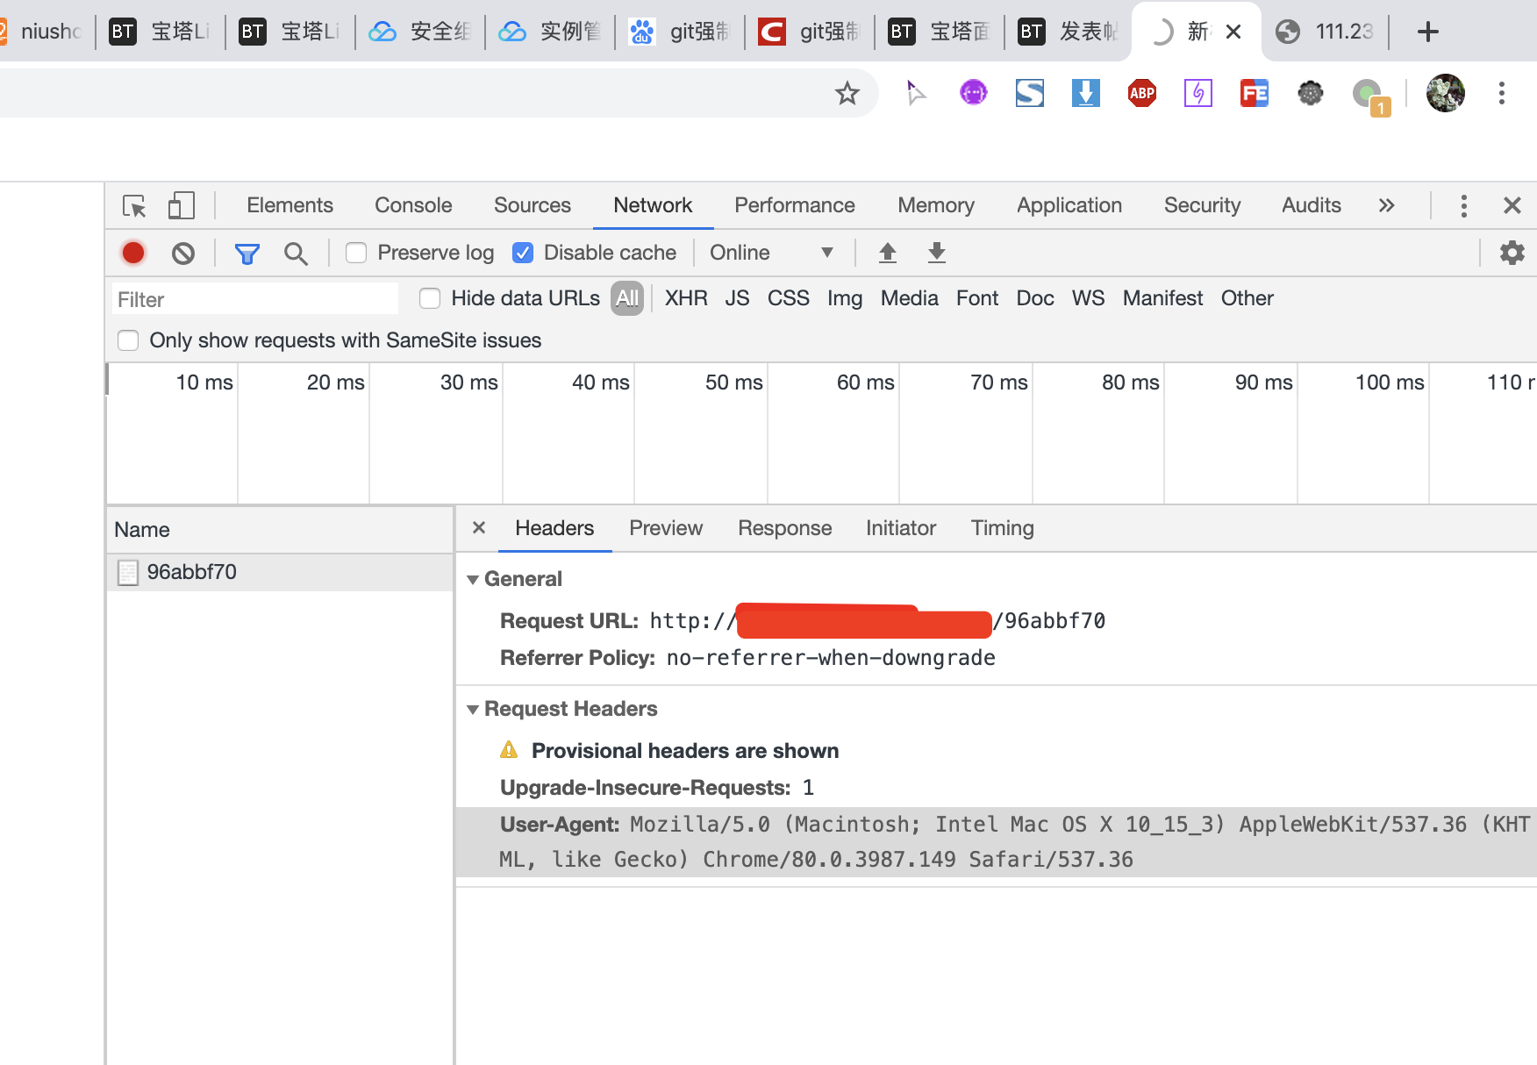The width and height of the screenshot is (1537, 1065).
Task: Open the Application tab
Action: click(1069, 205)
